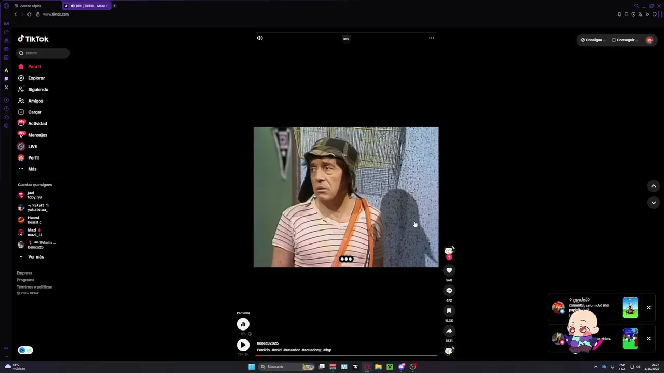Expand Ver más followed accounts
Screen dimensions: 664x373
point(32,257)
